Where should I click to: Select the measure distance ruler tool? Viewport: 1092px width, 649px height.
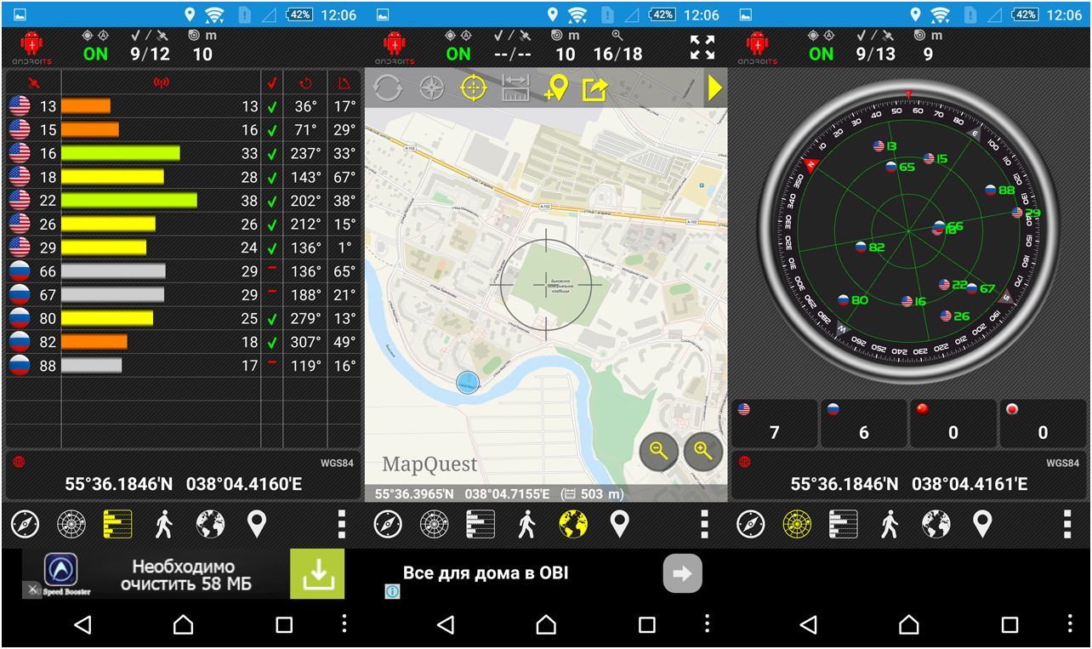tap(515, 88)
